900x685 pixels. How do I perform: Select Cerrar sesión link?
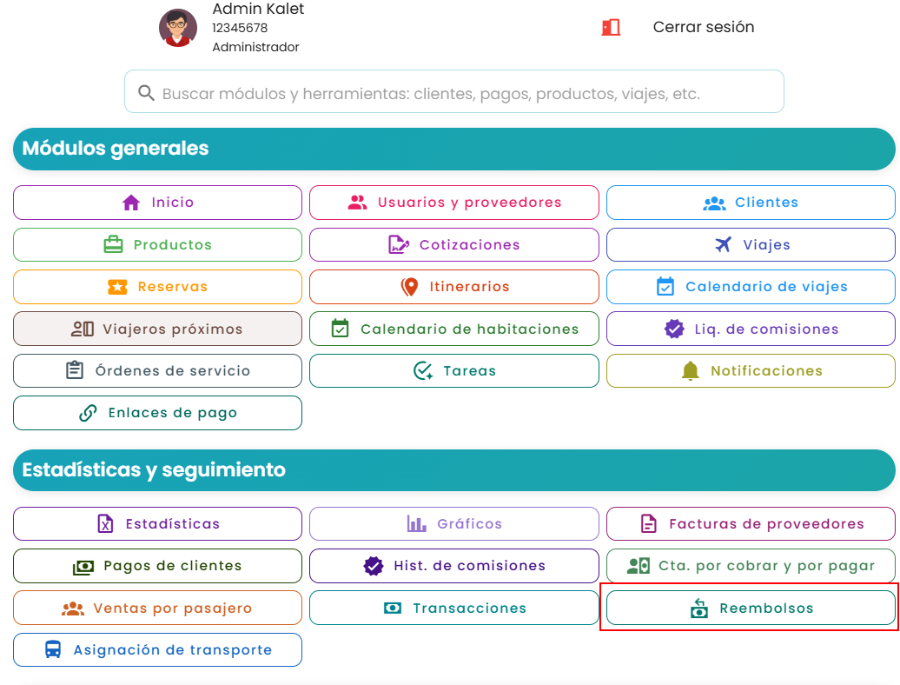pyautogui.click(x=703, y=27)
